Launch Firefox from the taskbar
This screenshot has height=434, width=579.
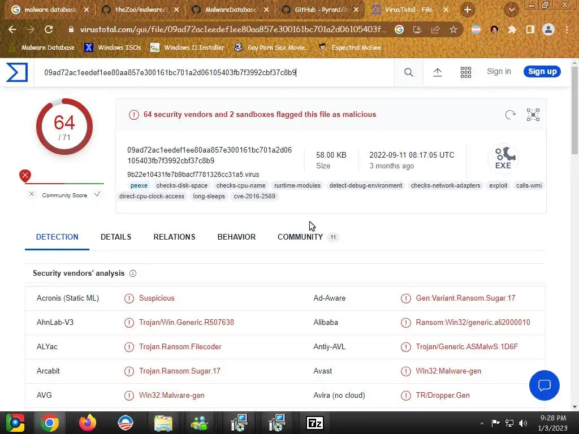(x=88, y=423)
